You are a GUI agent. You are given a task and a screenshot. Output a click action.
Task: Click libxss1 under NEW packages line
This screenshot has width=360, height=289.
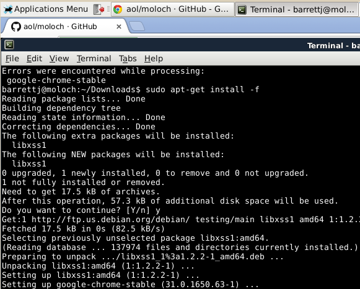pos(29,164)
